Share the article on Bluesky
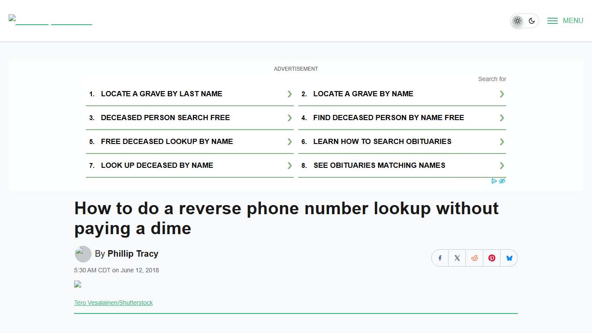The height and width of the screenshot is (333, 592). 509,258
